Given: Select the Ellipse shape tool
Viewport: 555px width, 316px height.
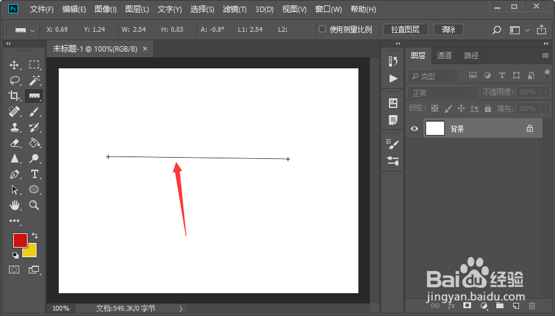Looking at the screenshot, I should pyautogui.click(x=34, y=189).
